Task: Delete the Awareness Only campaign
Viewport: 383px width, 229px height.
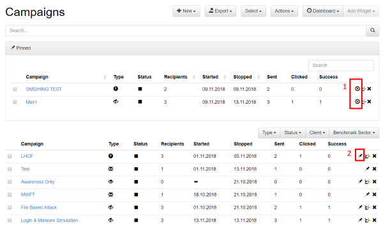Action: pos(375,181)
